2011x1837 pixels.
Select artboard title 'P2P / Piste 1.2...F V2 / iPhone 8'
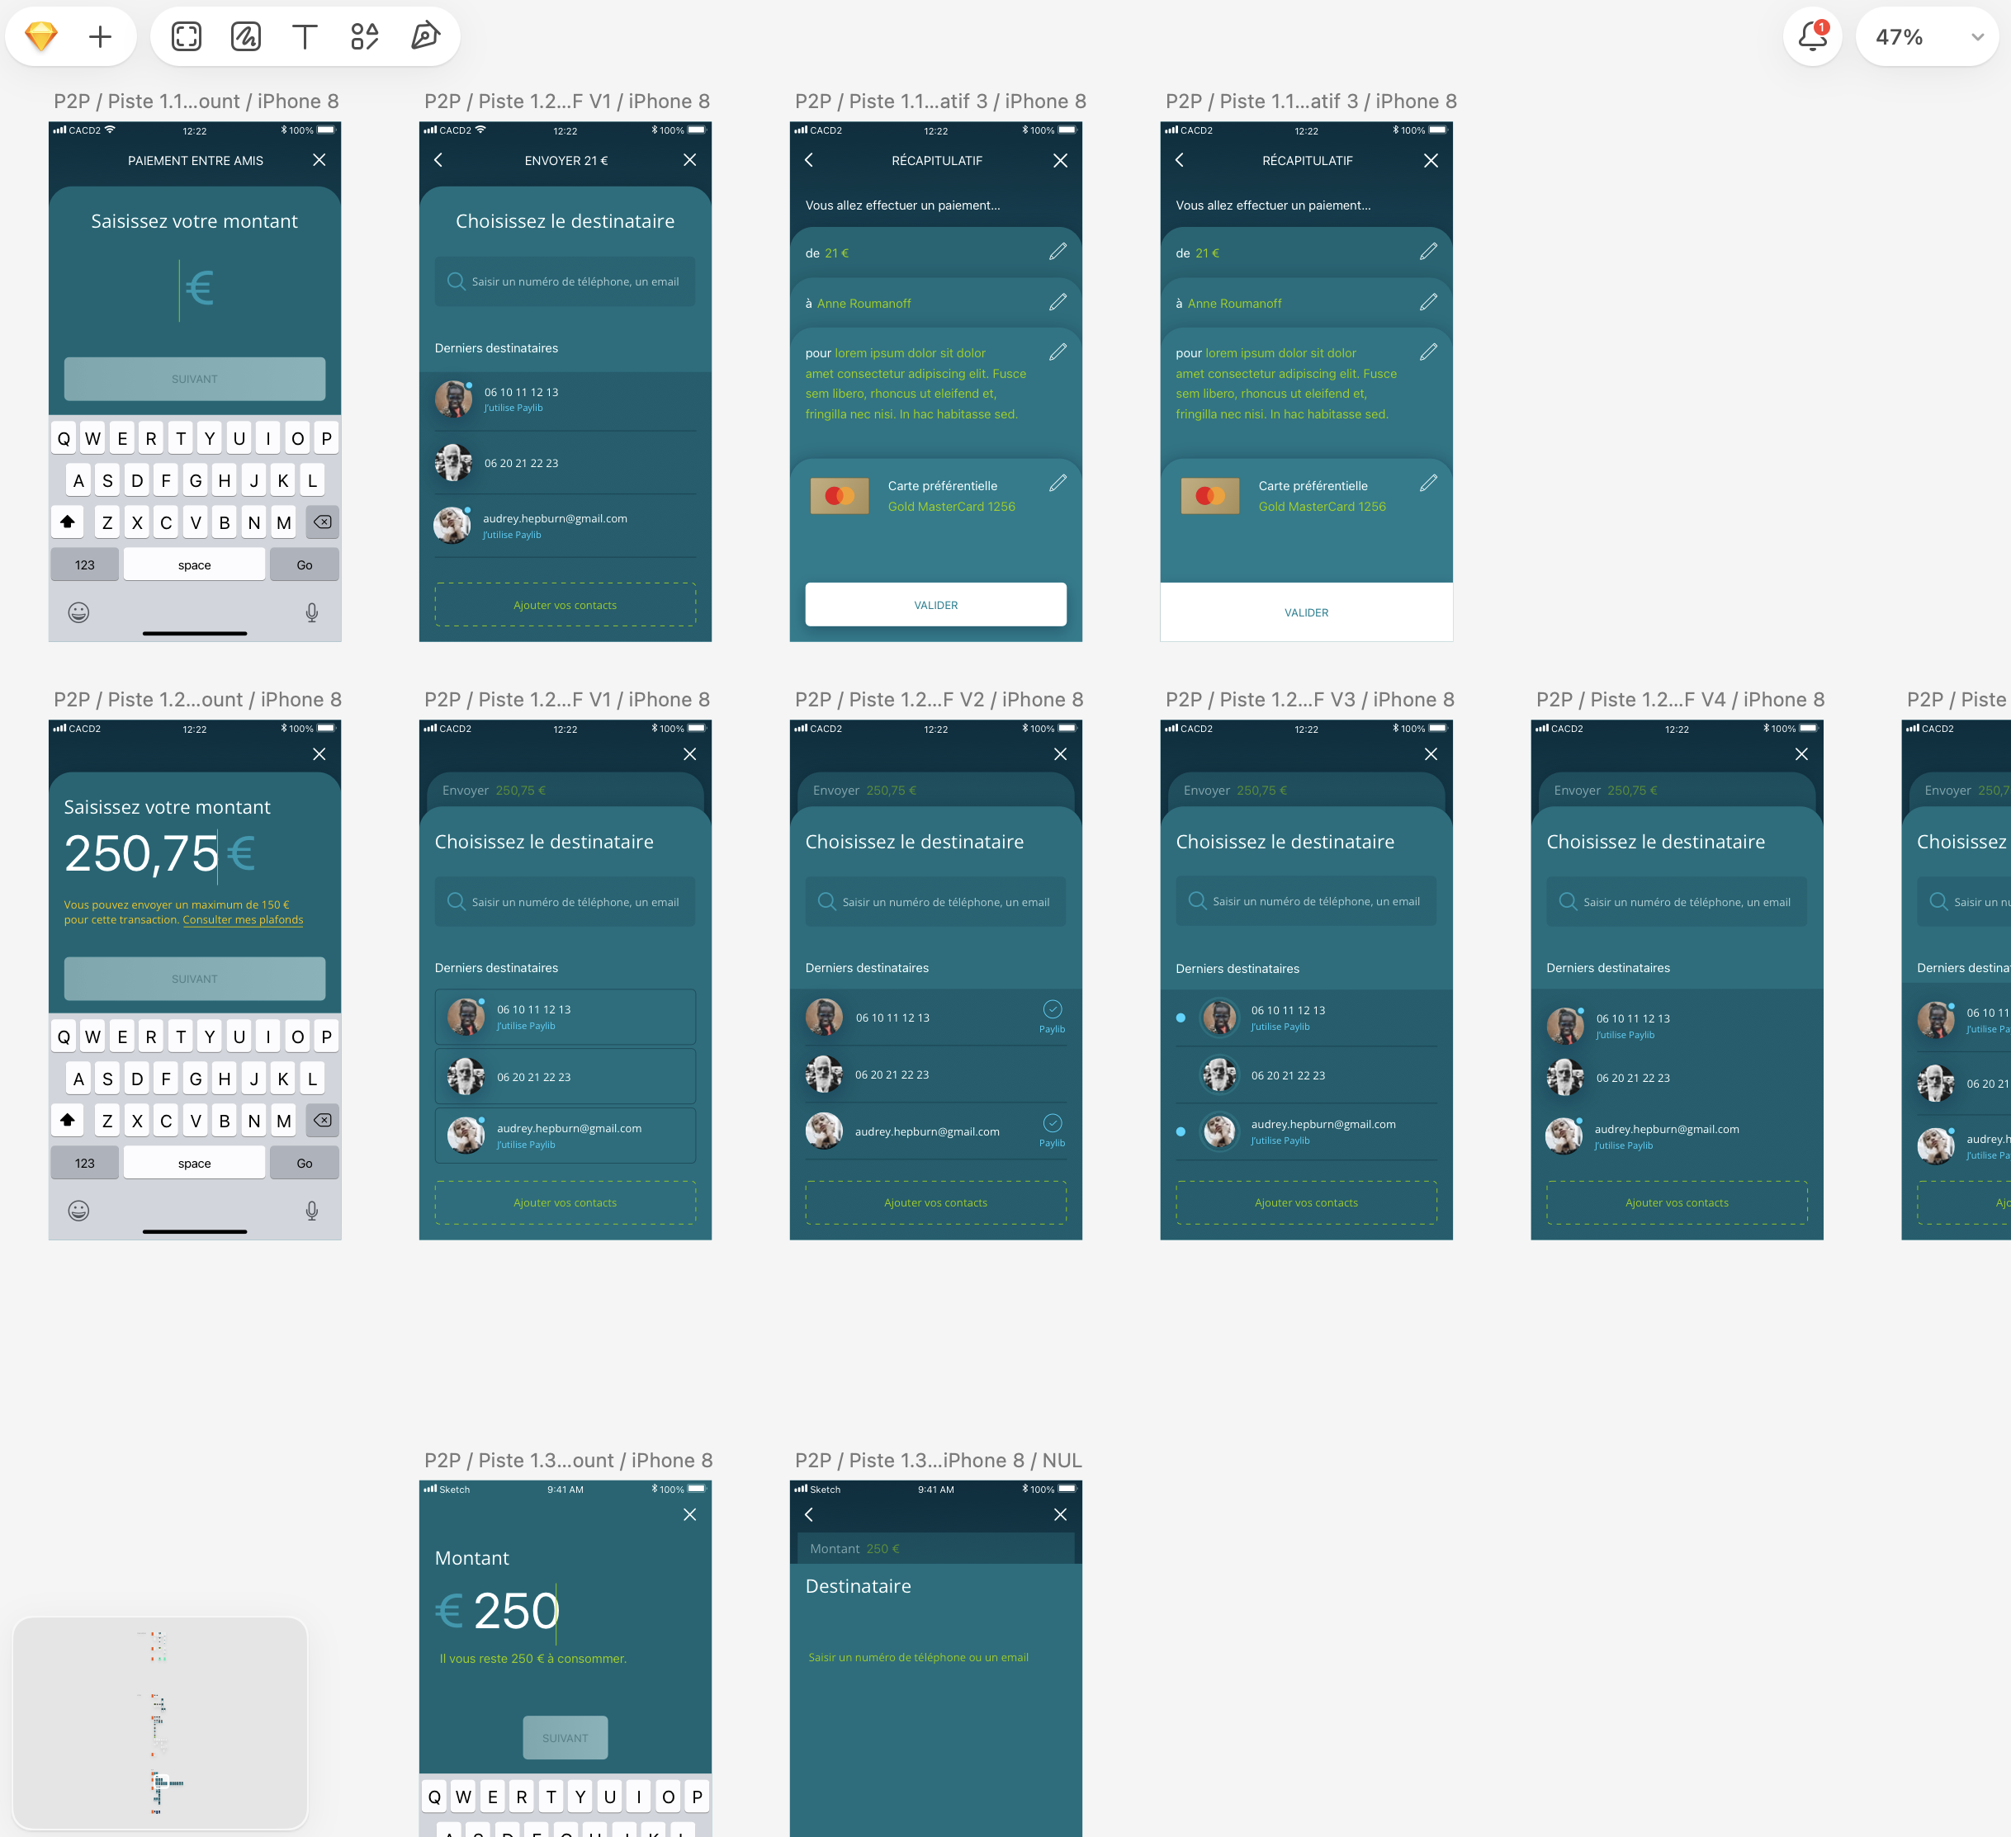click(x=939, y=700)
